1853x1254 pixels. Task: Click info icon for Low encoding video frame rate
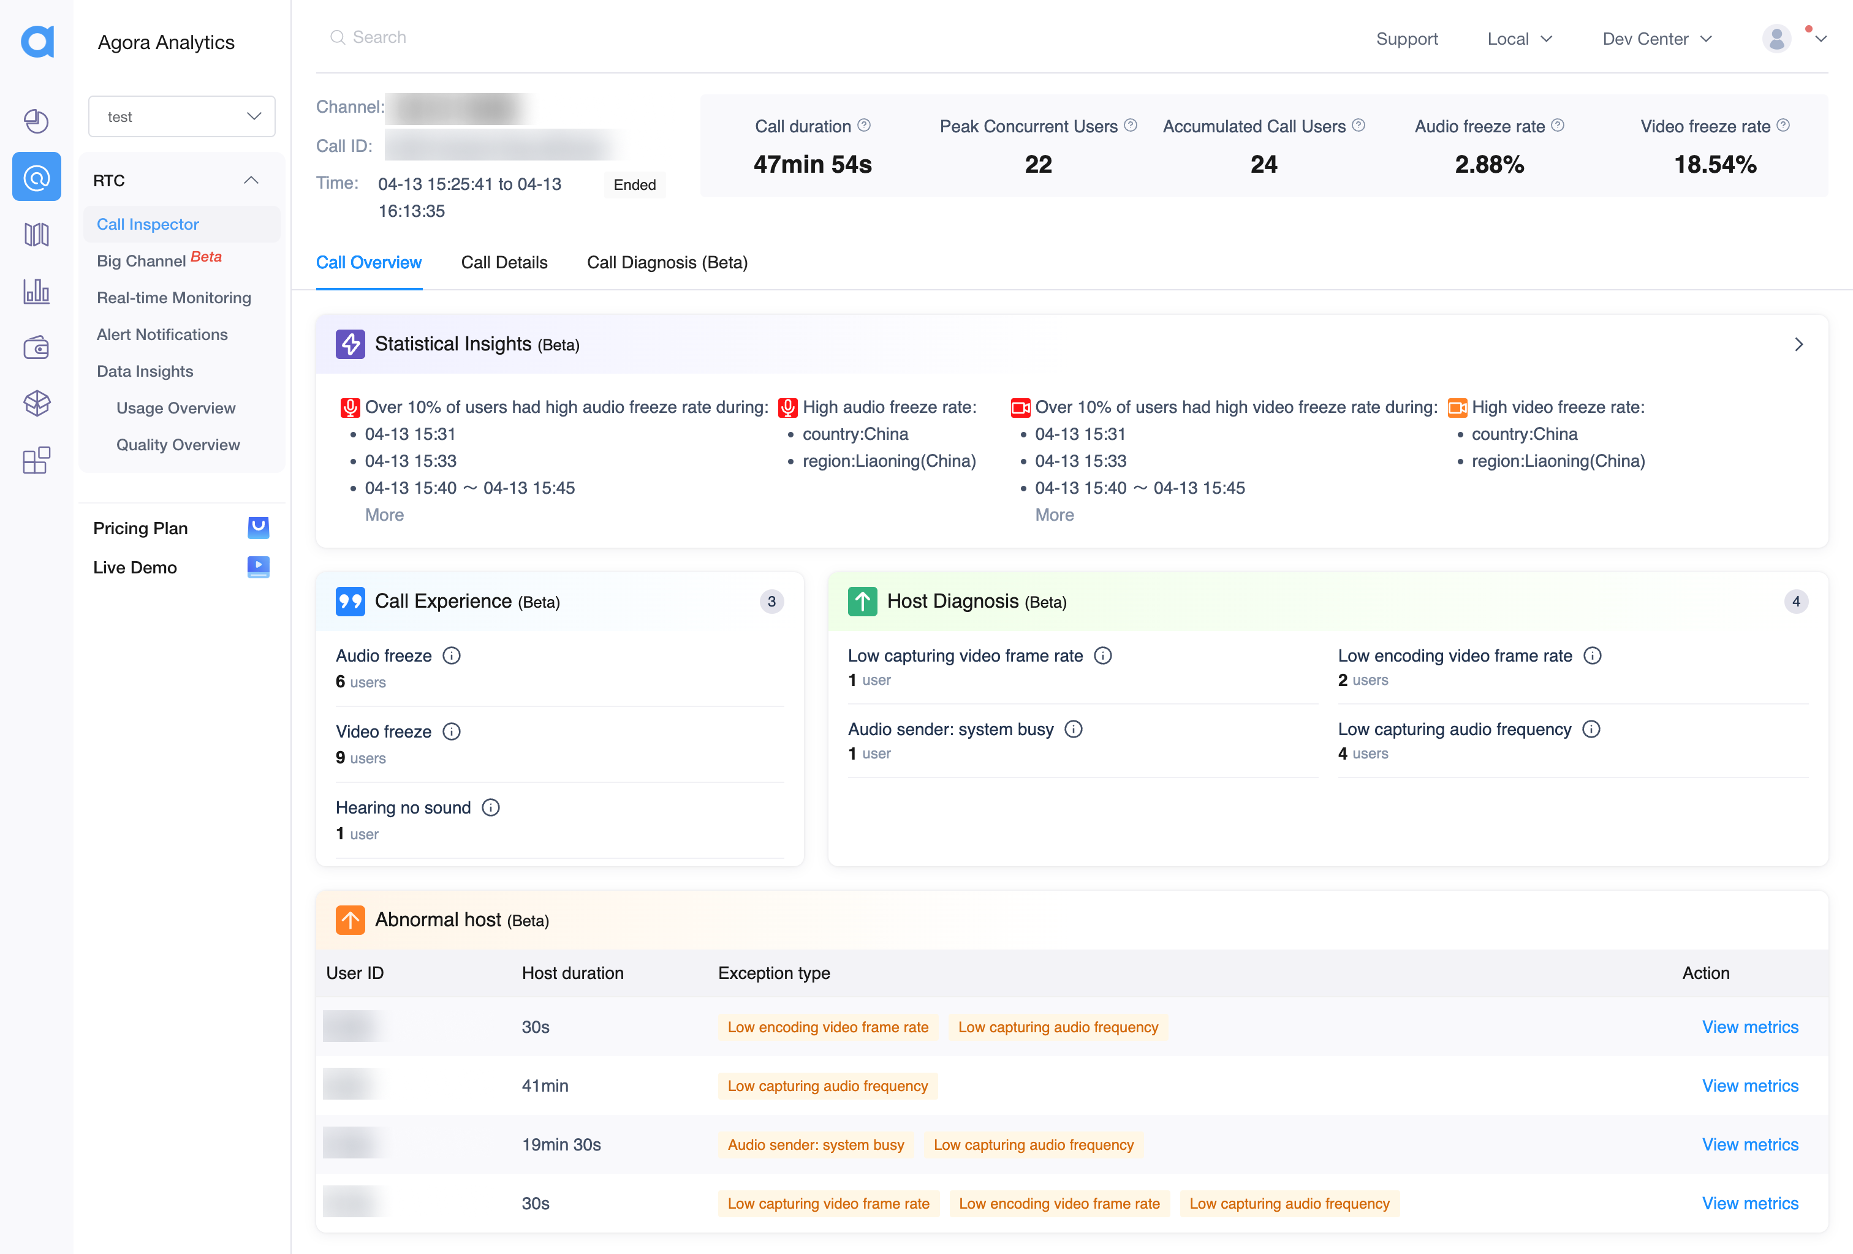point(1593,655)
